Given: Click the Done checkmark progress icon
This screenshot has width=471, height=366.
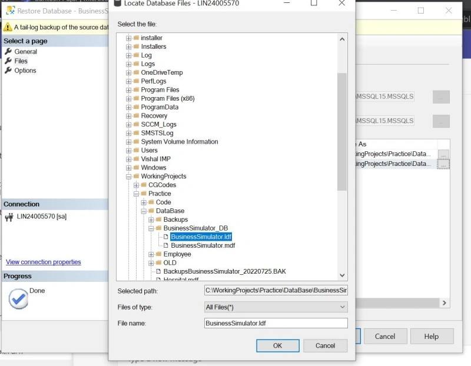Looking at the screenshot, I should (18, 299).
